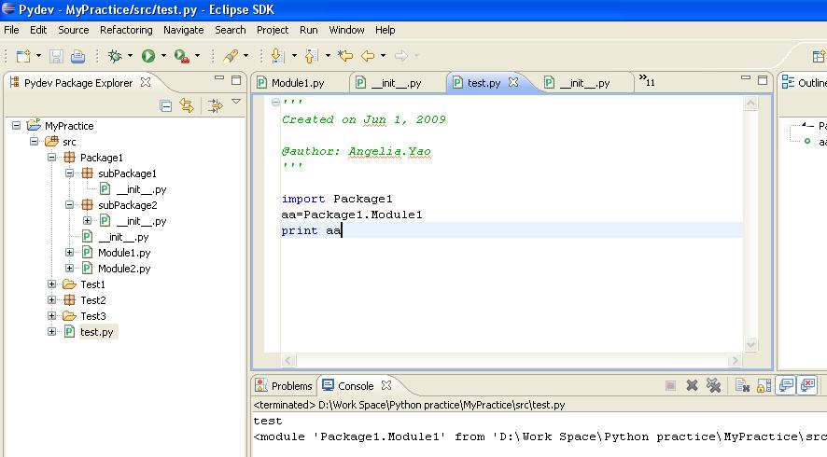Open the Debug configurations dropdown arrow
Image resolution: width=827 pixels, height=457 pixels.
tap(130, 56)
